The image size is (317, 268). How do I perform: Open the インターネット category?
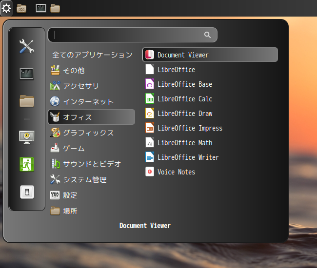(x=91, y=101)
